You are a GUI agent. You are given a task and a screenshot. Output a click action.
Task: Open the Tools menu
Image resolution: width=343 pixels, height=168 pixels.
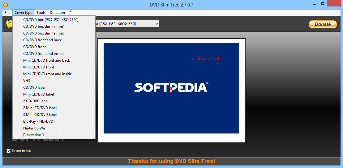(x=41, y=12)
